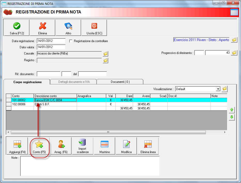Click the Conto (F5) star button
The width and height of the screenshot is (241, 183).
coord(39,146)
